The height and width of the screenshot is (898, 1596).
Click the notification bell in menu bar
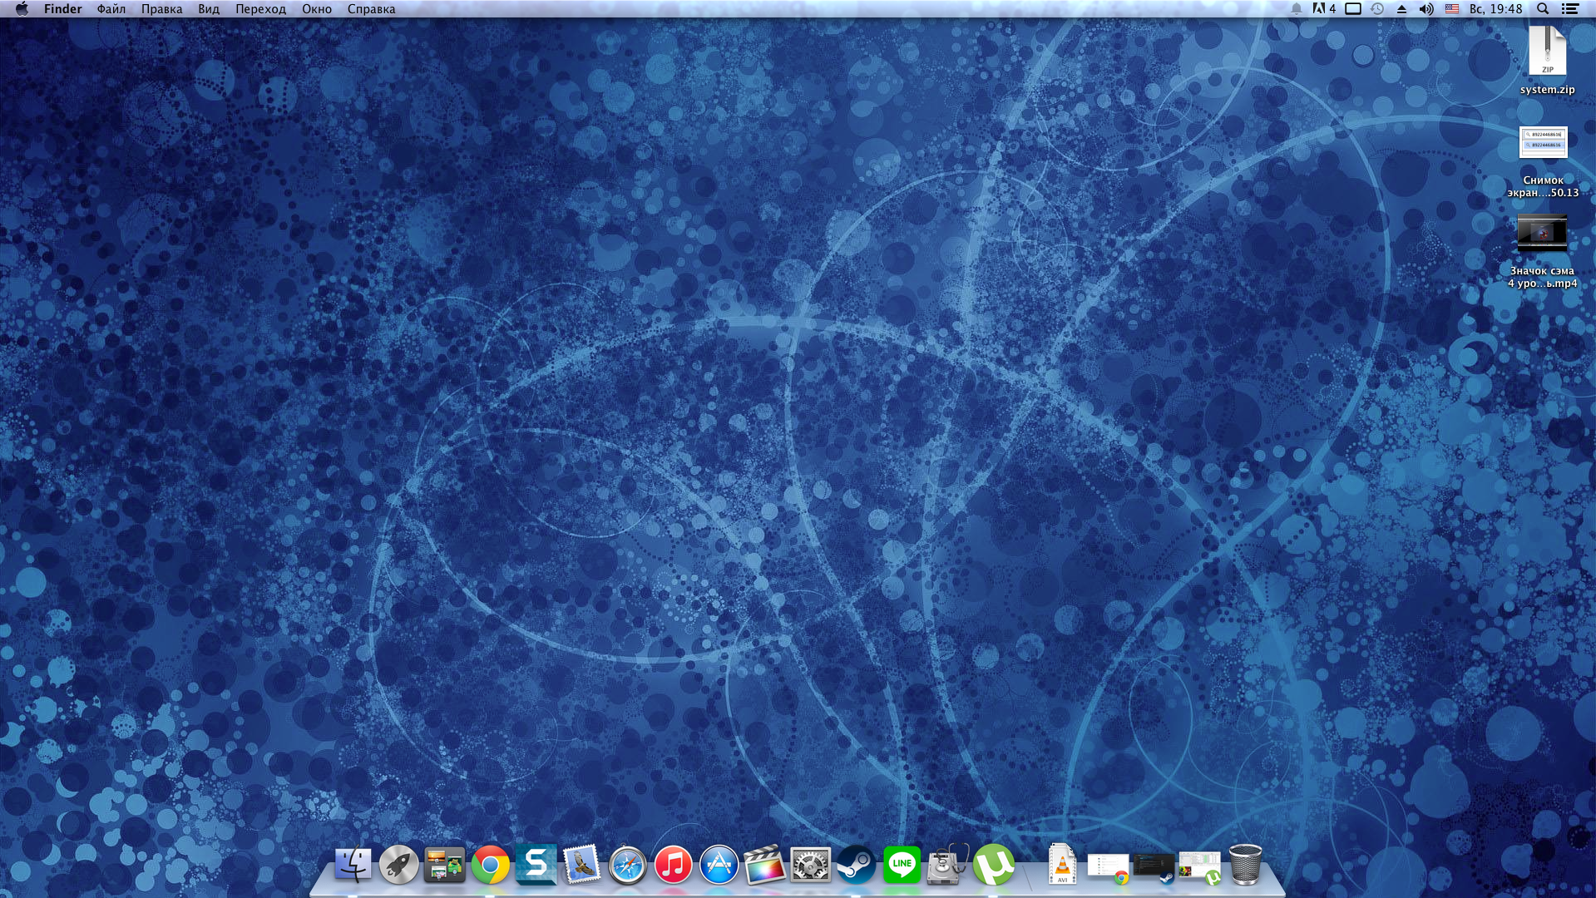[x=1296, y=9]
